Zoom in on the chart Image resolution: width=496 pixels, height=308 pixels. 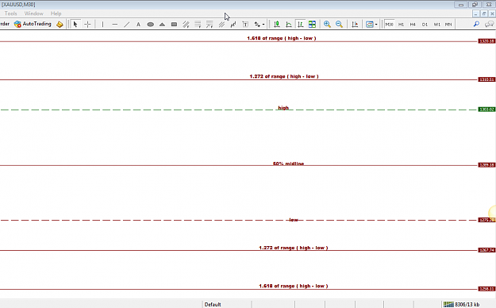(x=327, y=25)
